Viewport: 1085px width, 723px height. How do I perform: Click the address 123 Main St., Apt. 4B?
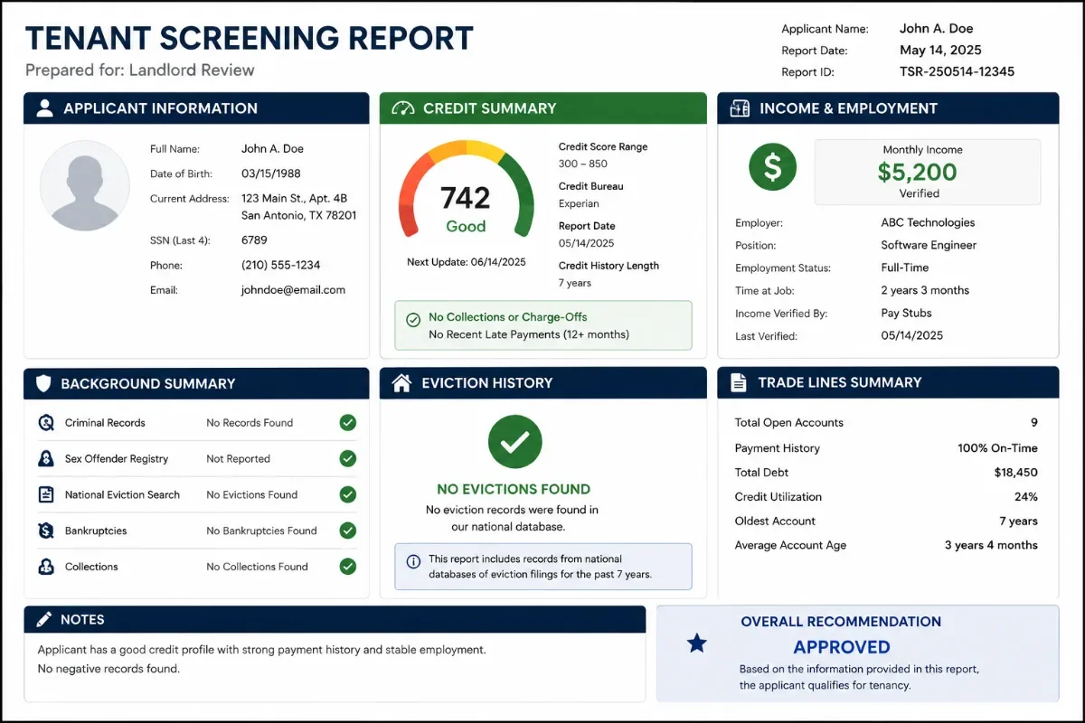coord(294,199)
